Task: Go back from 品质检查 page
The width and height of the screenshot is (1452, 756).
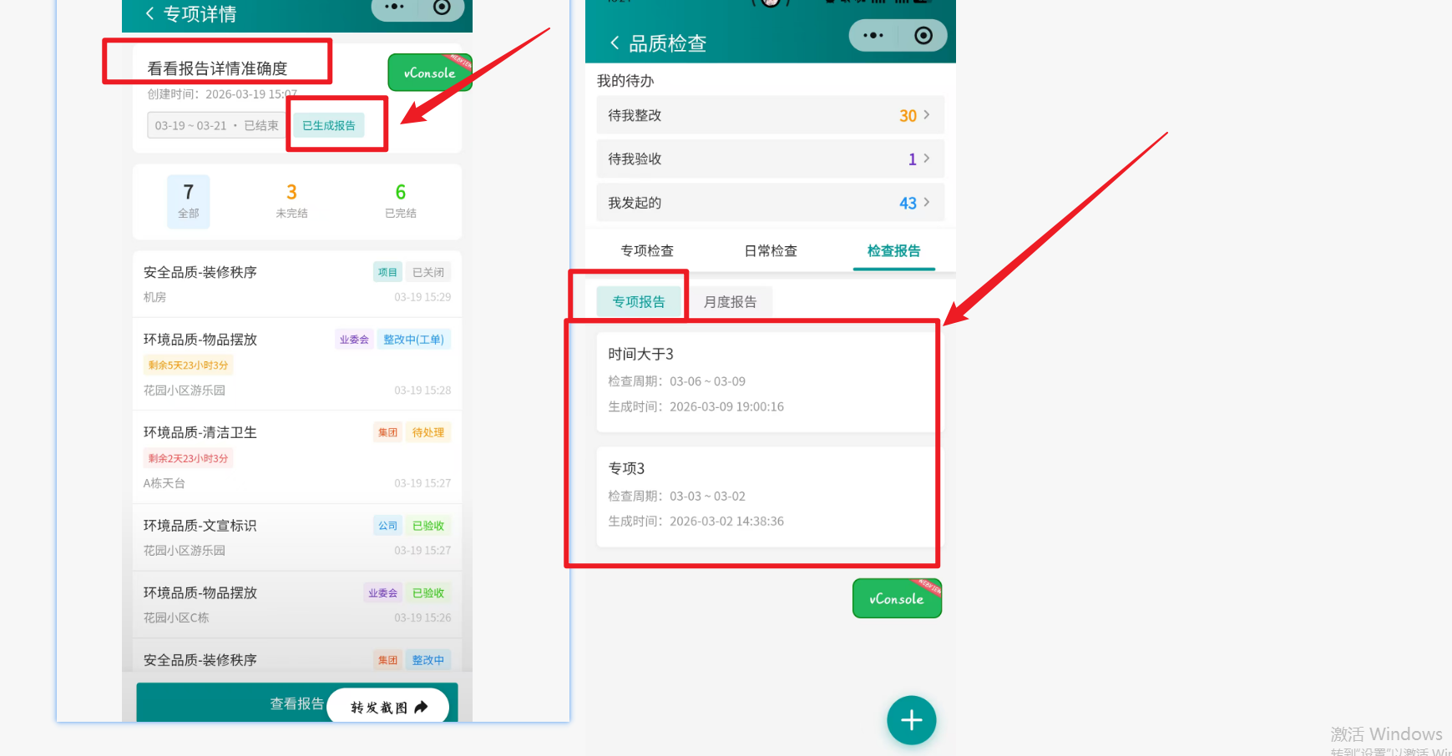Action: tap(615, 43)
